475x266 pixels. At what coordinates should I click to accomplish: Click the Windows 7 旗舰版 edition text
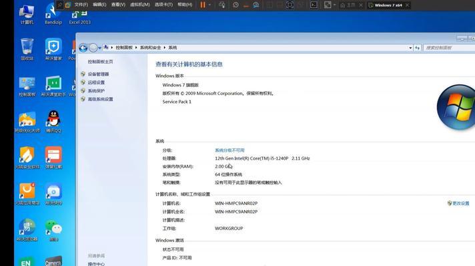181,85
